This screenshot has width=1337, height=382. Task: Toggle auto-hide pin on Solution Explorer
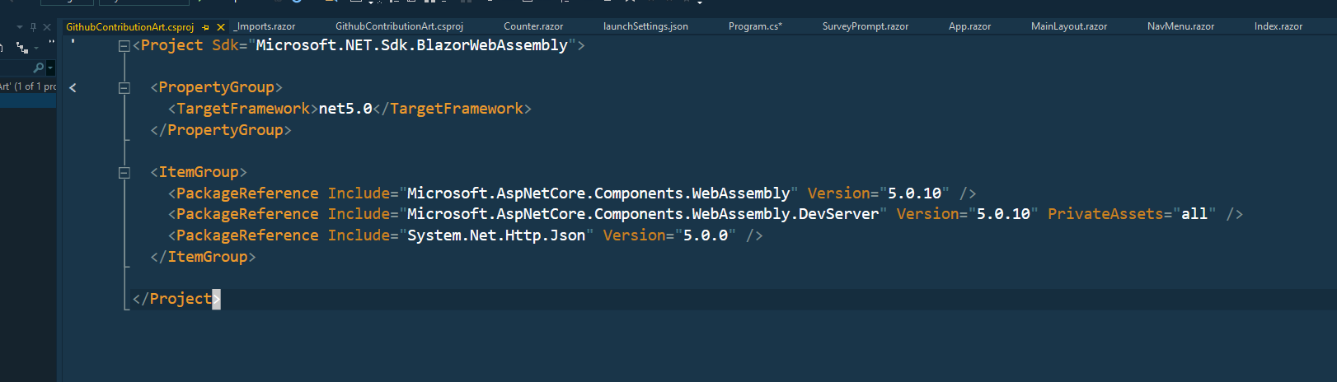pos(33,27)
